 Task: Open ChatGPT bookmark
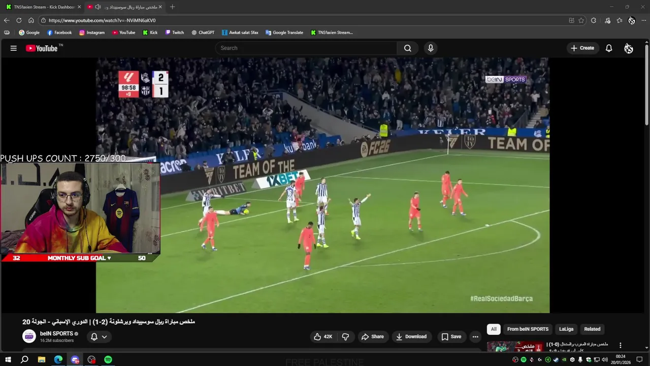(203, 33)
